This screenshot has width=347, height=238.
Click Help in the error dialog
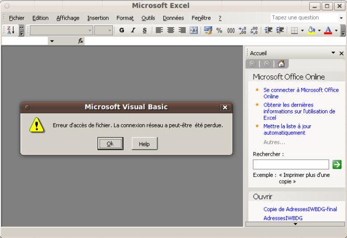(x=144, y=144)
